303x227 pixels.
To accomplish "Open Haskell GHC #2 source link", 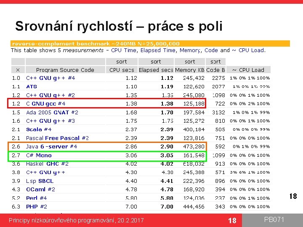I will click(x=47, y=164).
